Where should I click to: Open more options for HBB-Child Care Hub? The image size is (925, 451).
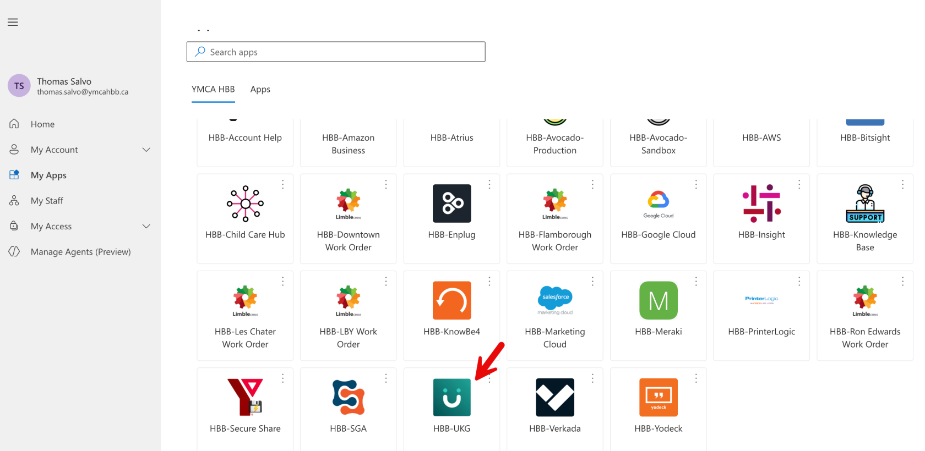coord(283,184)
